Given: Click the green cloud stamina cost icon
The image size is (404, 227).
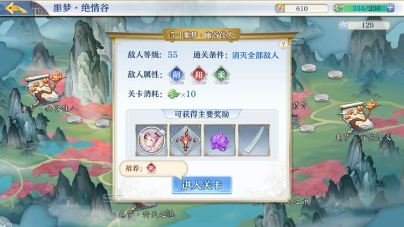Looking at the screenshot, I should pos(173,94).
